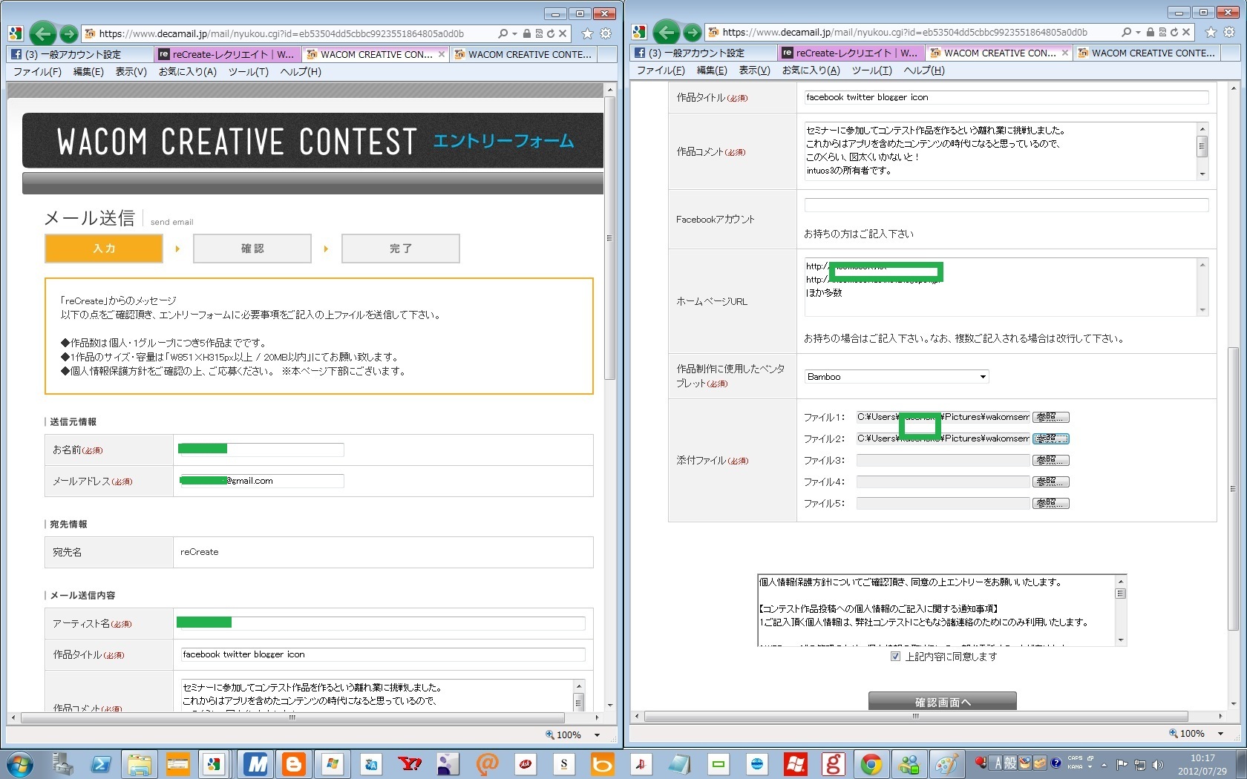
Task: Open the 100% zoom dropdown in right window
Action: (x=1221, y=734)
